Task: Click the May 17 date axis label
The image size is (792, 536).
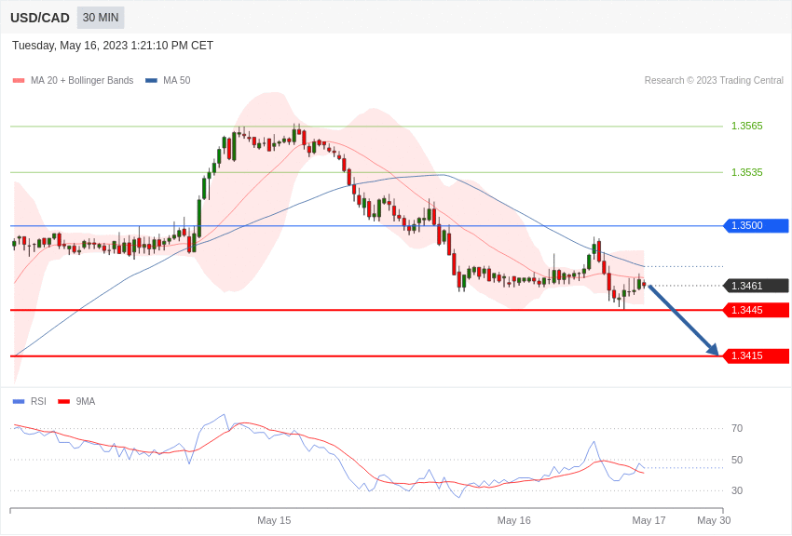Action: coord(649,520)
